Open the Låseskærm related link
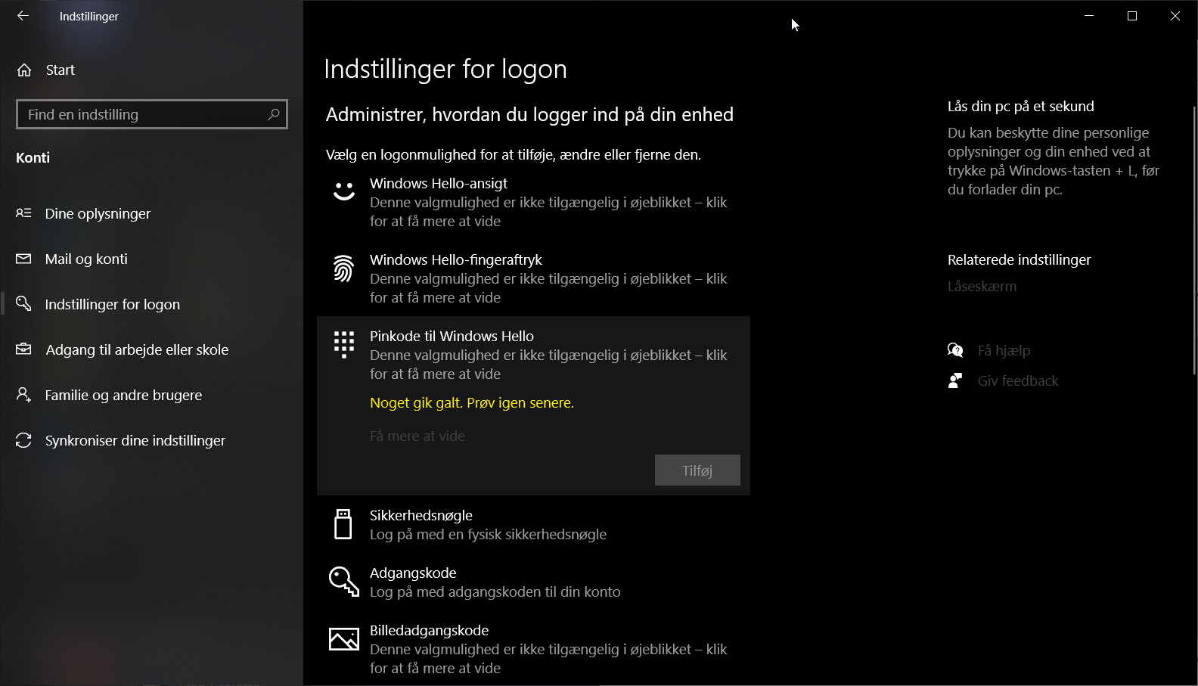 [982, 286]
